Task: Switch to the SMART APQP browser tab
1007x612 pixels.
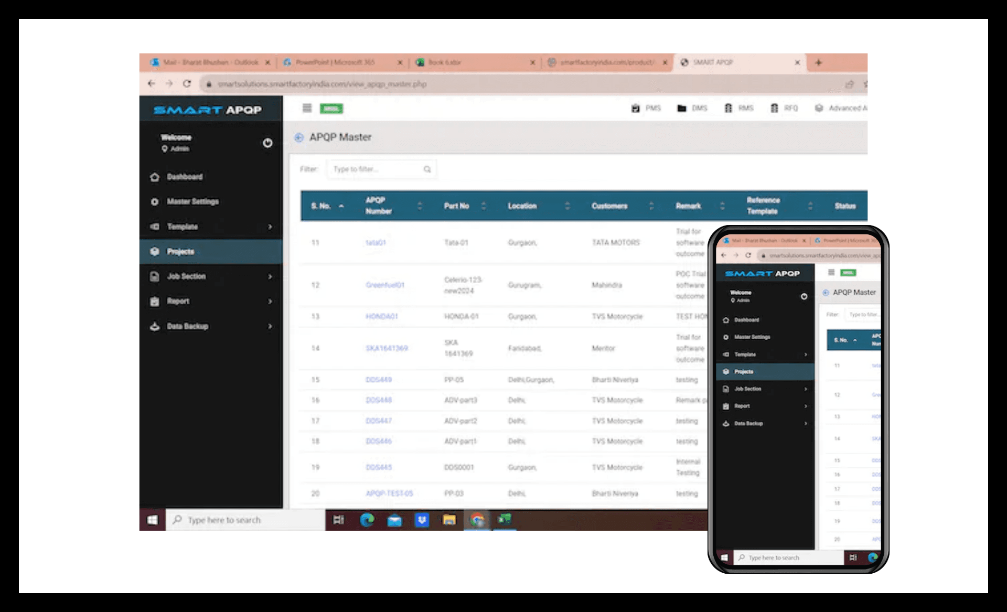Action: tap(713, 62)
